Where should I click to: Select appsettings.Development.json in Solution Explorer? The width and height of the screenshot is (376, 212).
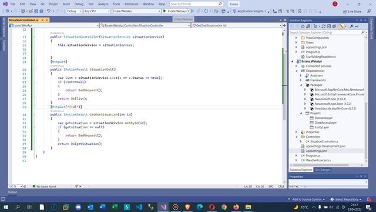325,146
